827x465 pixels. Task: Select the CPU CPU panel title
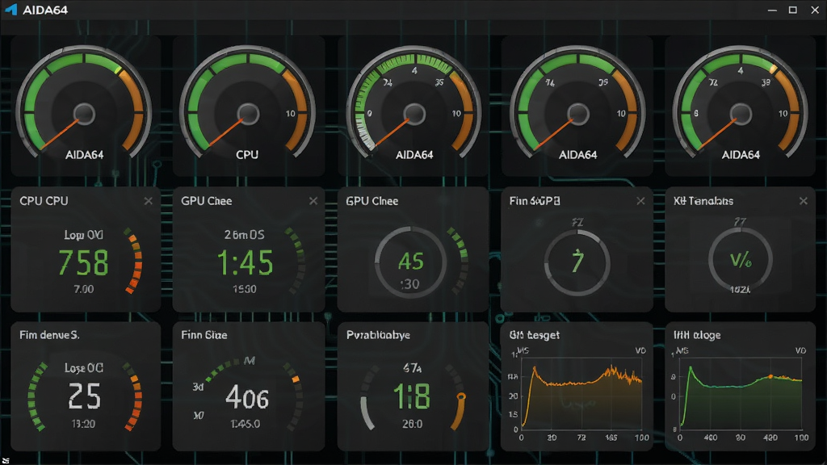[44, 201]
